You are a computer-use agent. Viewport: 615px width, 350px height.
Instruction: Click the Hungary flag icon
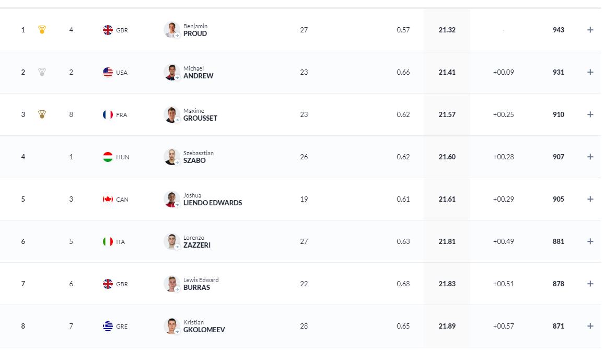pyautogui.click(x=108, y=157)
